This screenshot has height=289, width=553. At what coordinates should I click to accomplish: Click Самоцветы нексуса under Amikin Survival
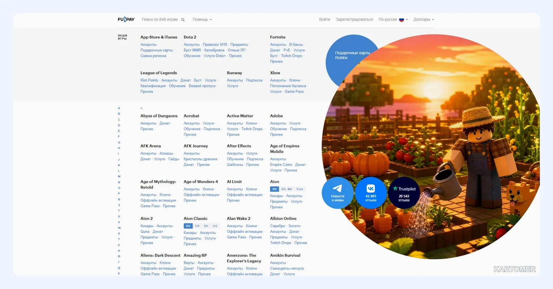click(x=287, y=269)
